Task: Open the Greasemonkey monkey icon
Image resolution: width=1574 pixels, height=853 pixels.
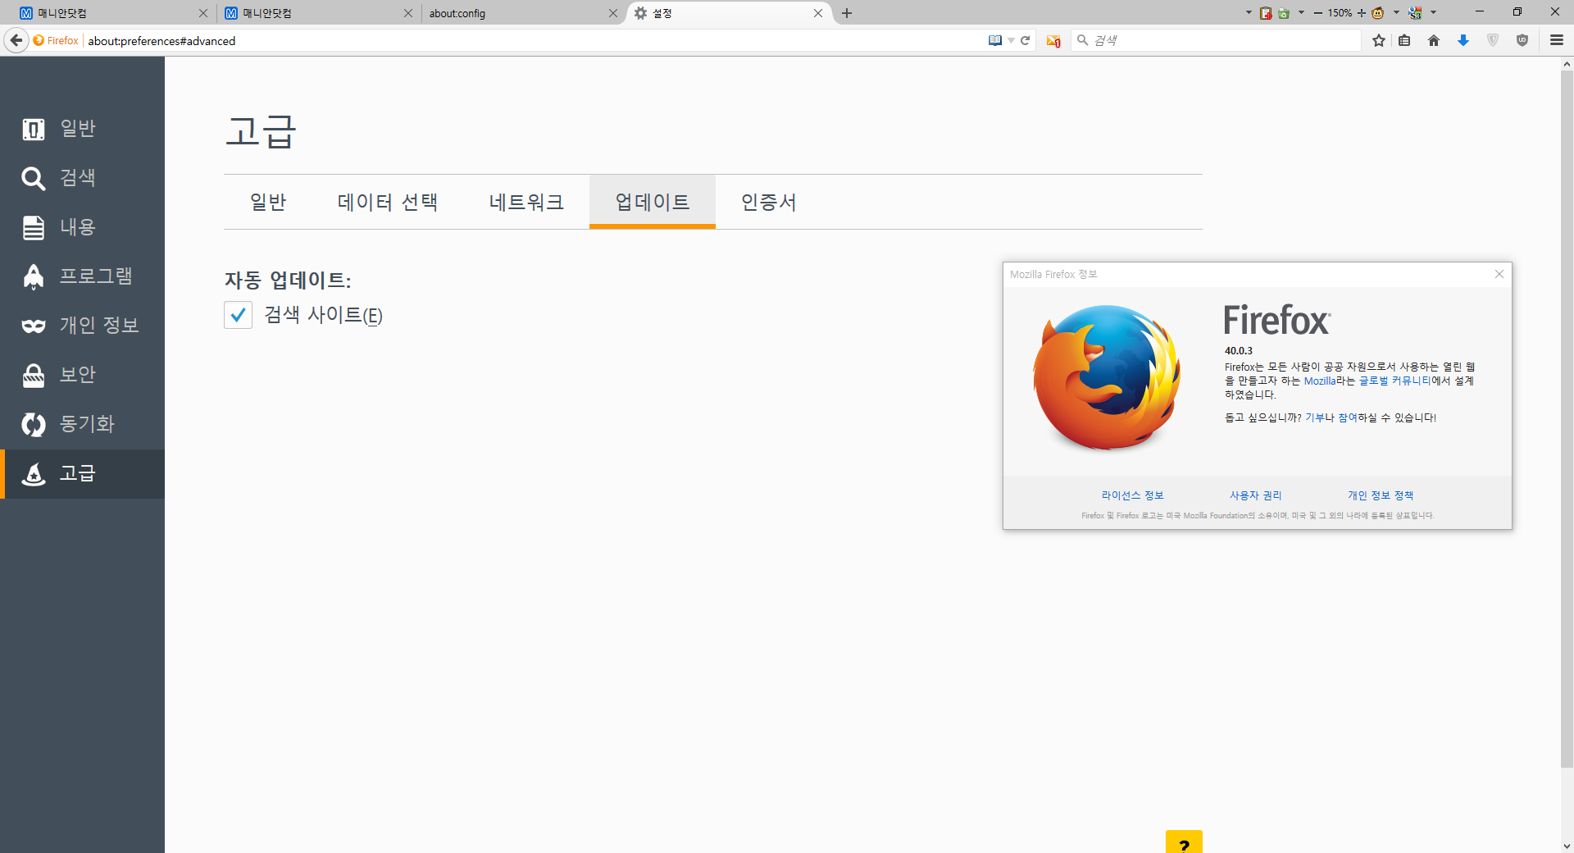Action: pyautogui.click(x=1378, y=13)
